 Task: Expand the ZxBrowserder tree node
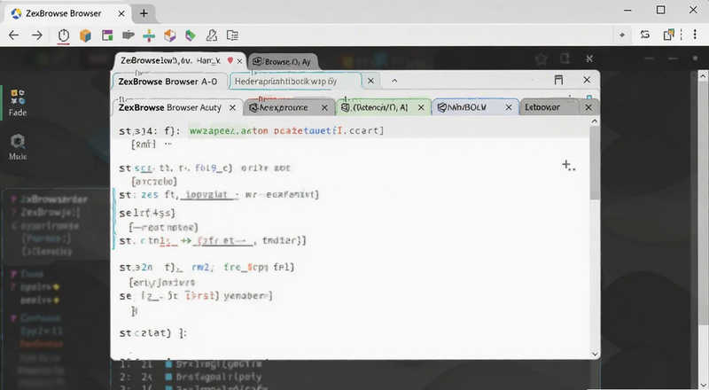click(x=13, y=199)
